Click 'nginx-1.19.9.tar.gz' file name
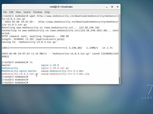 click(55, 68)
